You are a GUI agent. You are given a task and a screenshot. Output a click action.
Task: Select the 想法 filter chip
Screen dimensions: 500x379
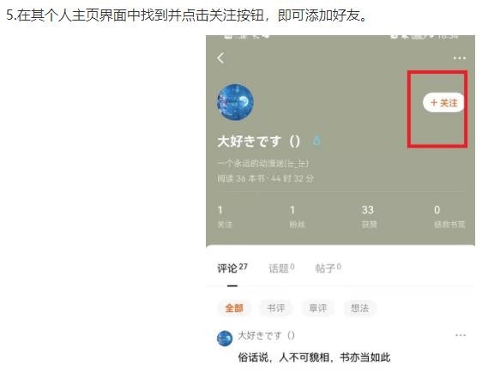coord(359,308)
